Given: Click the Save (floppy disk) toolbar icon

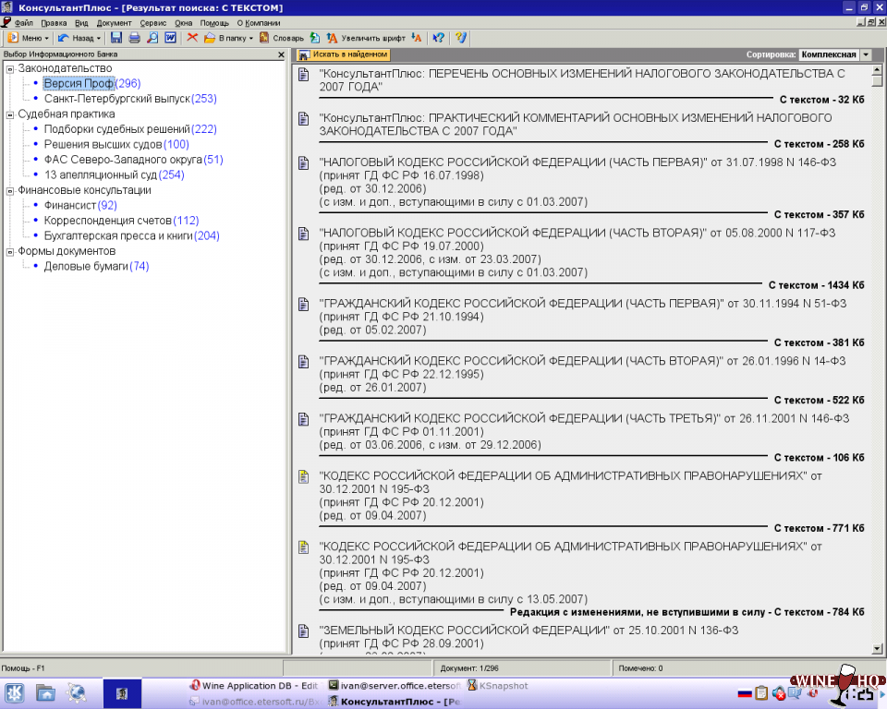Looking at the screenshot, I should tap(116, 38).
